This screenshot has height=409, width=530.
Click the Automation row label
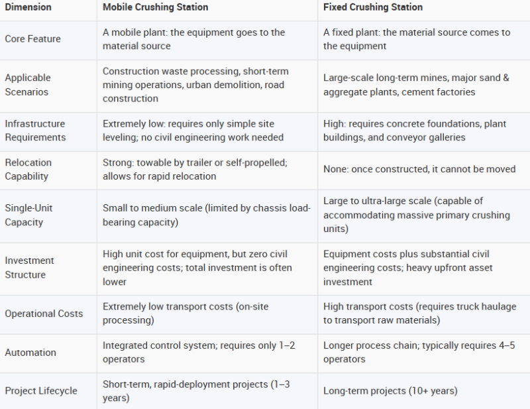click(x=30, y=353)
